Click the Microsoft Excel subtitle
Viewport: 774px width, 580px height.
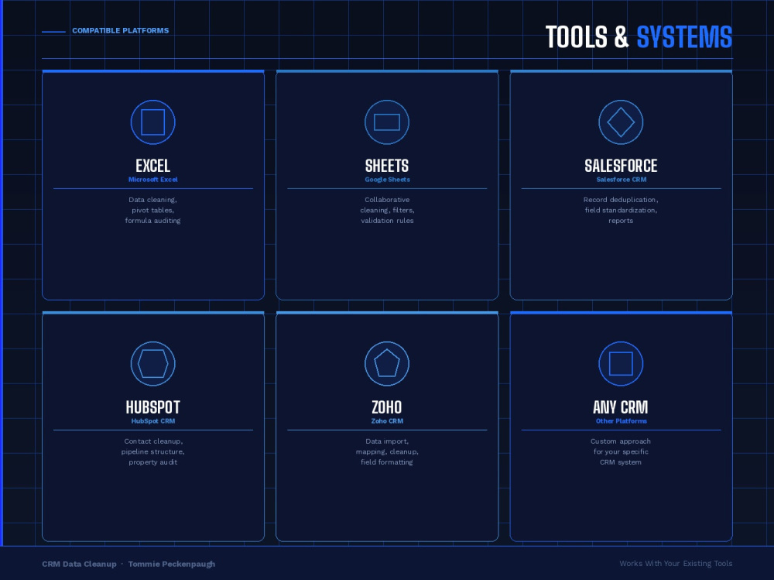click(x=153, y=180)
